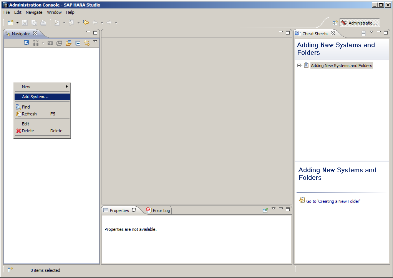Click the Administration perspective button
Screen dimensions: 393x278
(360, 23)
